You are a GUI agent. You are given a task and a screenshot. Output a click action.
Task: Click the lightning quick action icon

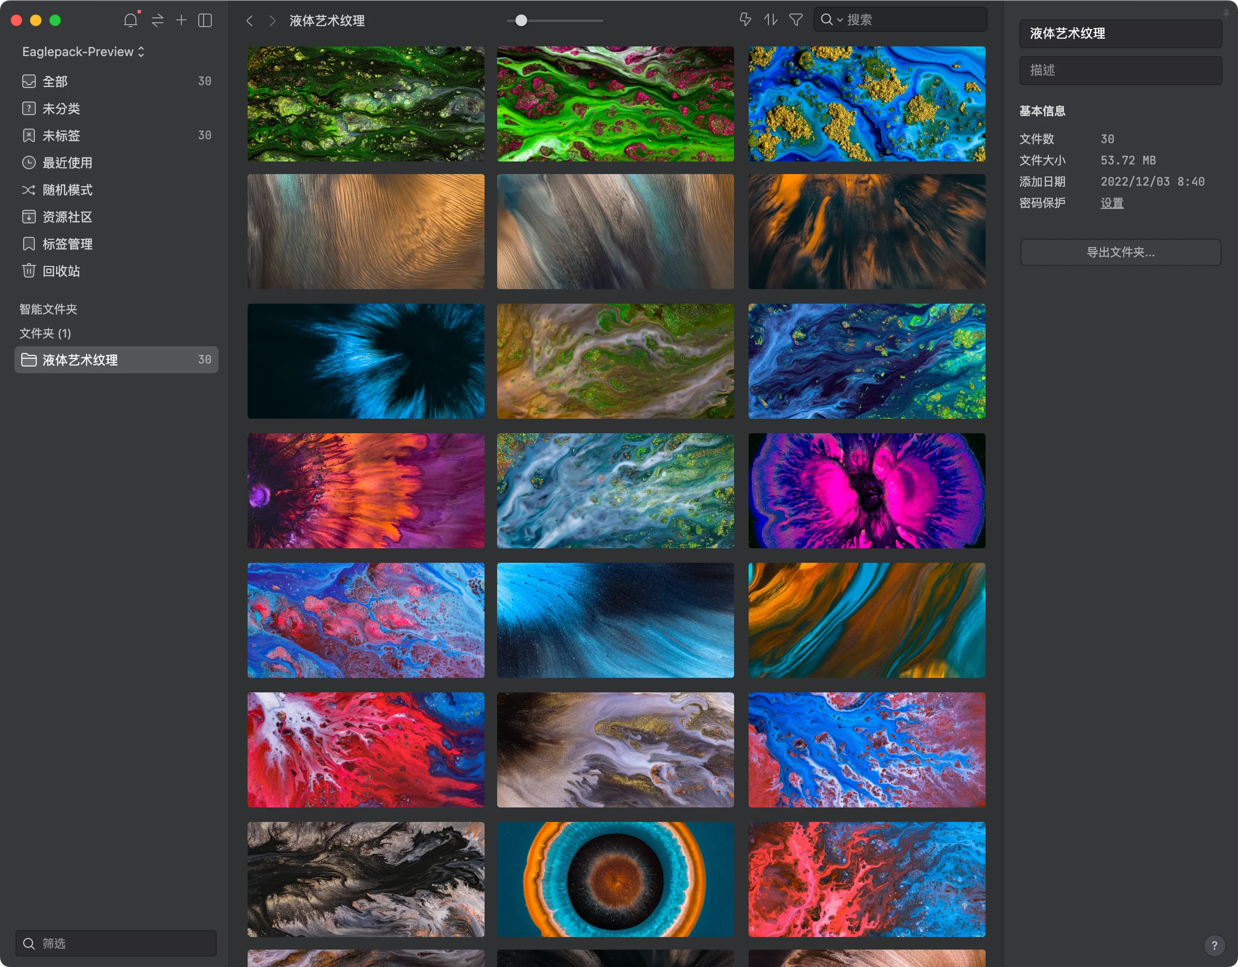pyautogui.click(x=745, y=20)
